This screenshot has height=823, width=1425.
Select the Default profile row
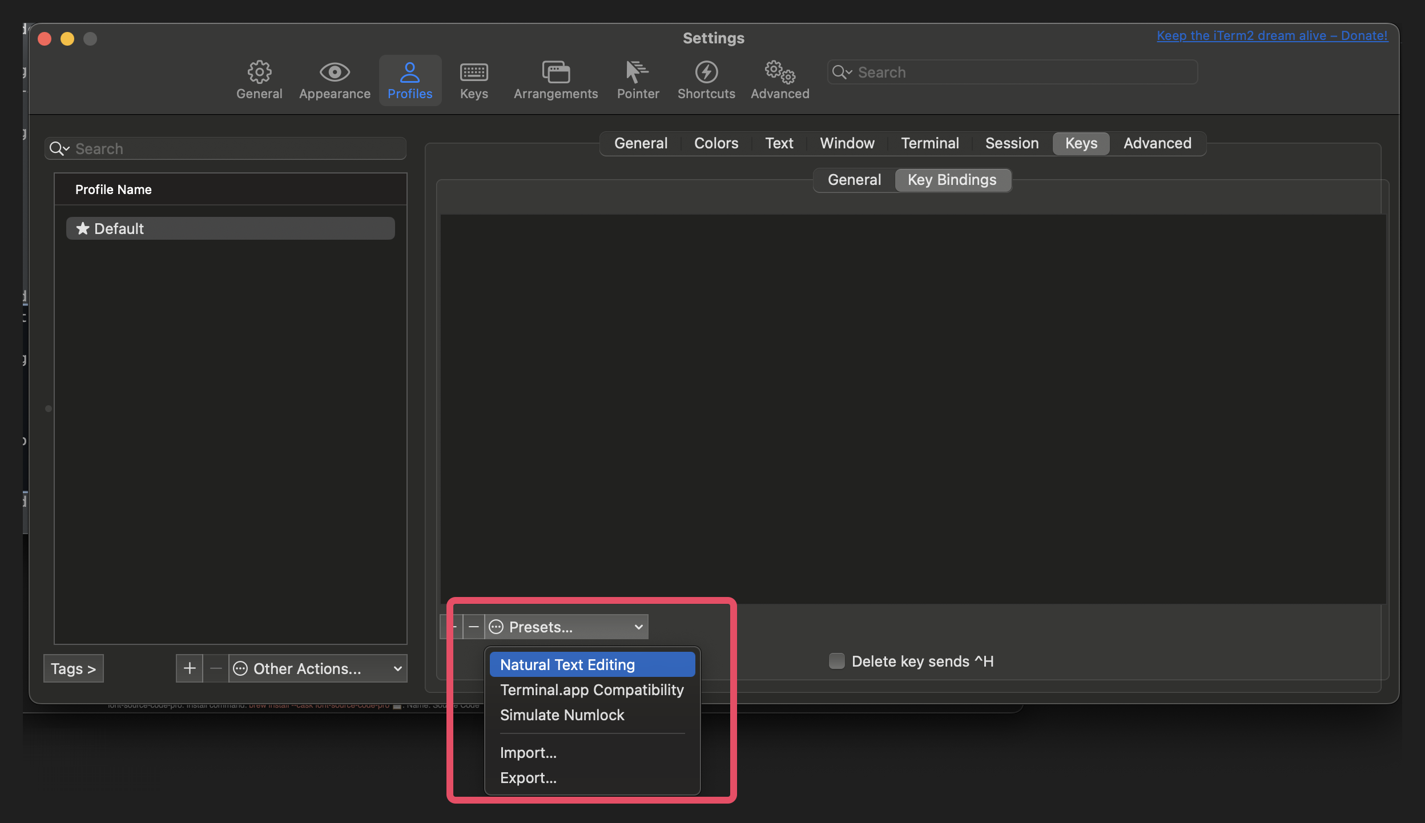[x=230, y=228]
